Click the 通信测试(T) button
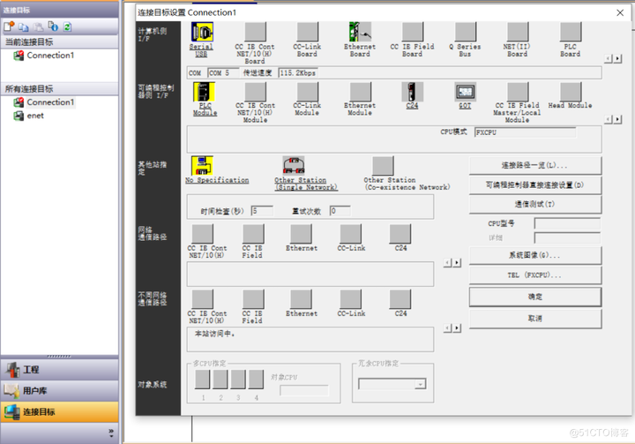Image resolution: width=635 pixels, height=444 pixels. pos(535,205)
